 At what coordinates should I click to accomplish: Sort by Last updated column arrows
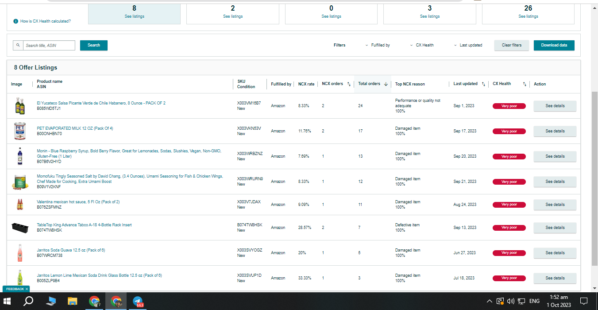483,84
